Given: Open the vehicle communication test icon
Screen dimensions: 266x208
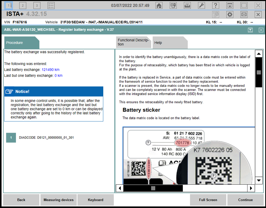Looking at the screenshot, I should [x=173, y=5].
